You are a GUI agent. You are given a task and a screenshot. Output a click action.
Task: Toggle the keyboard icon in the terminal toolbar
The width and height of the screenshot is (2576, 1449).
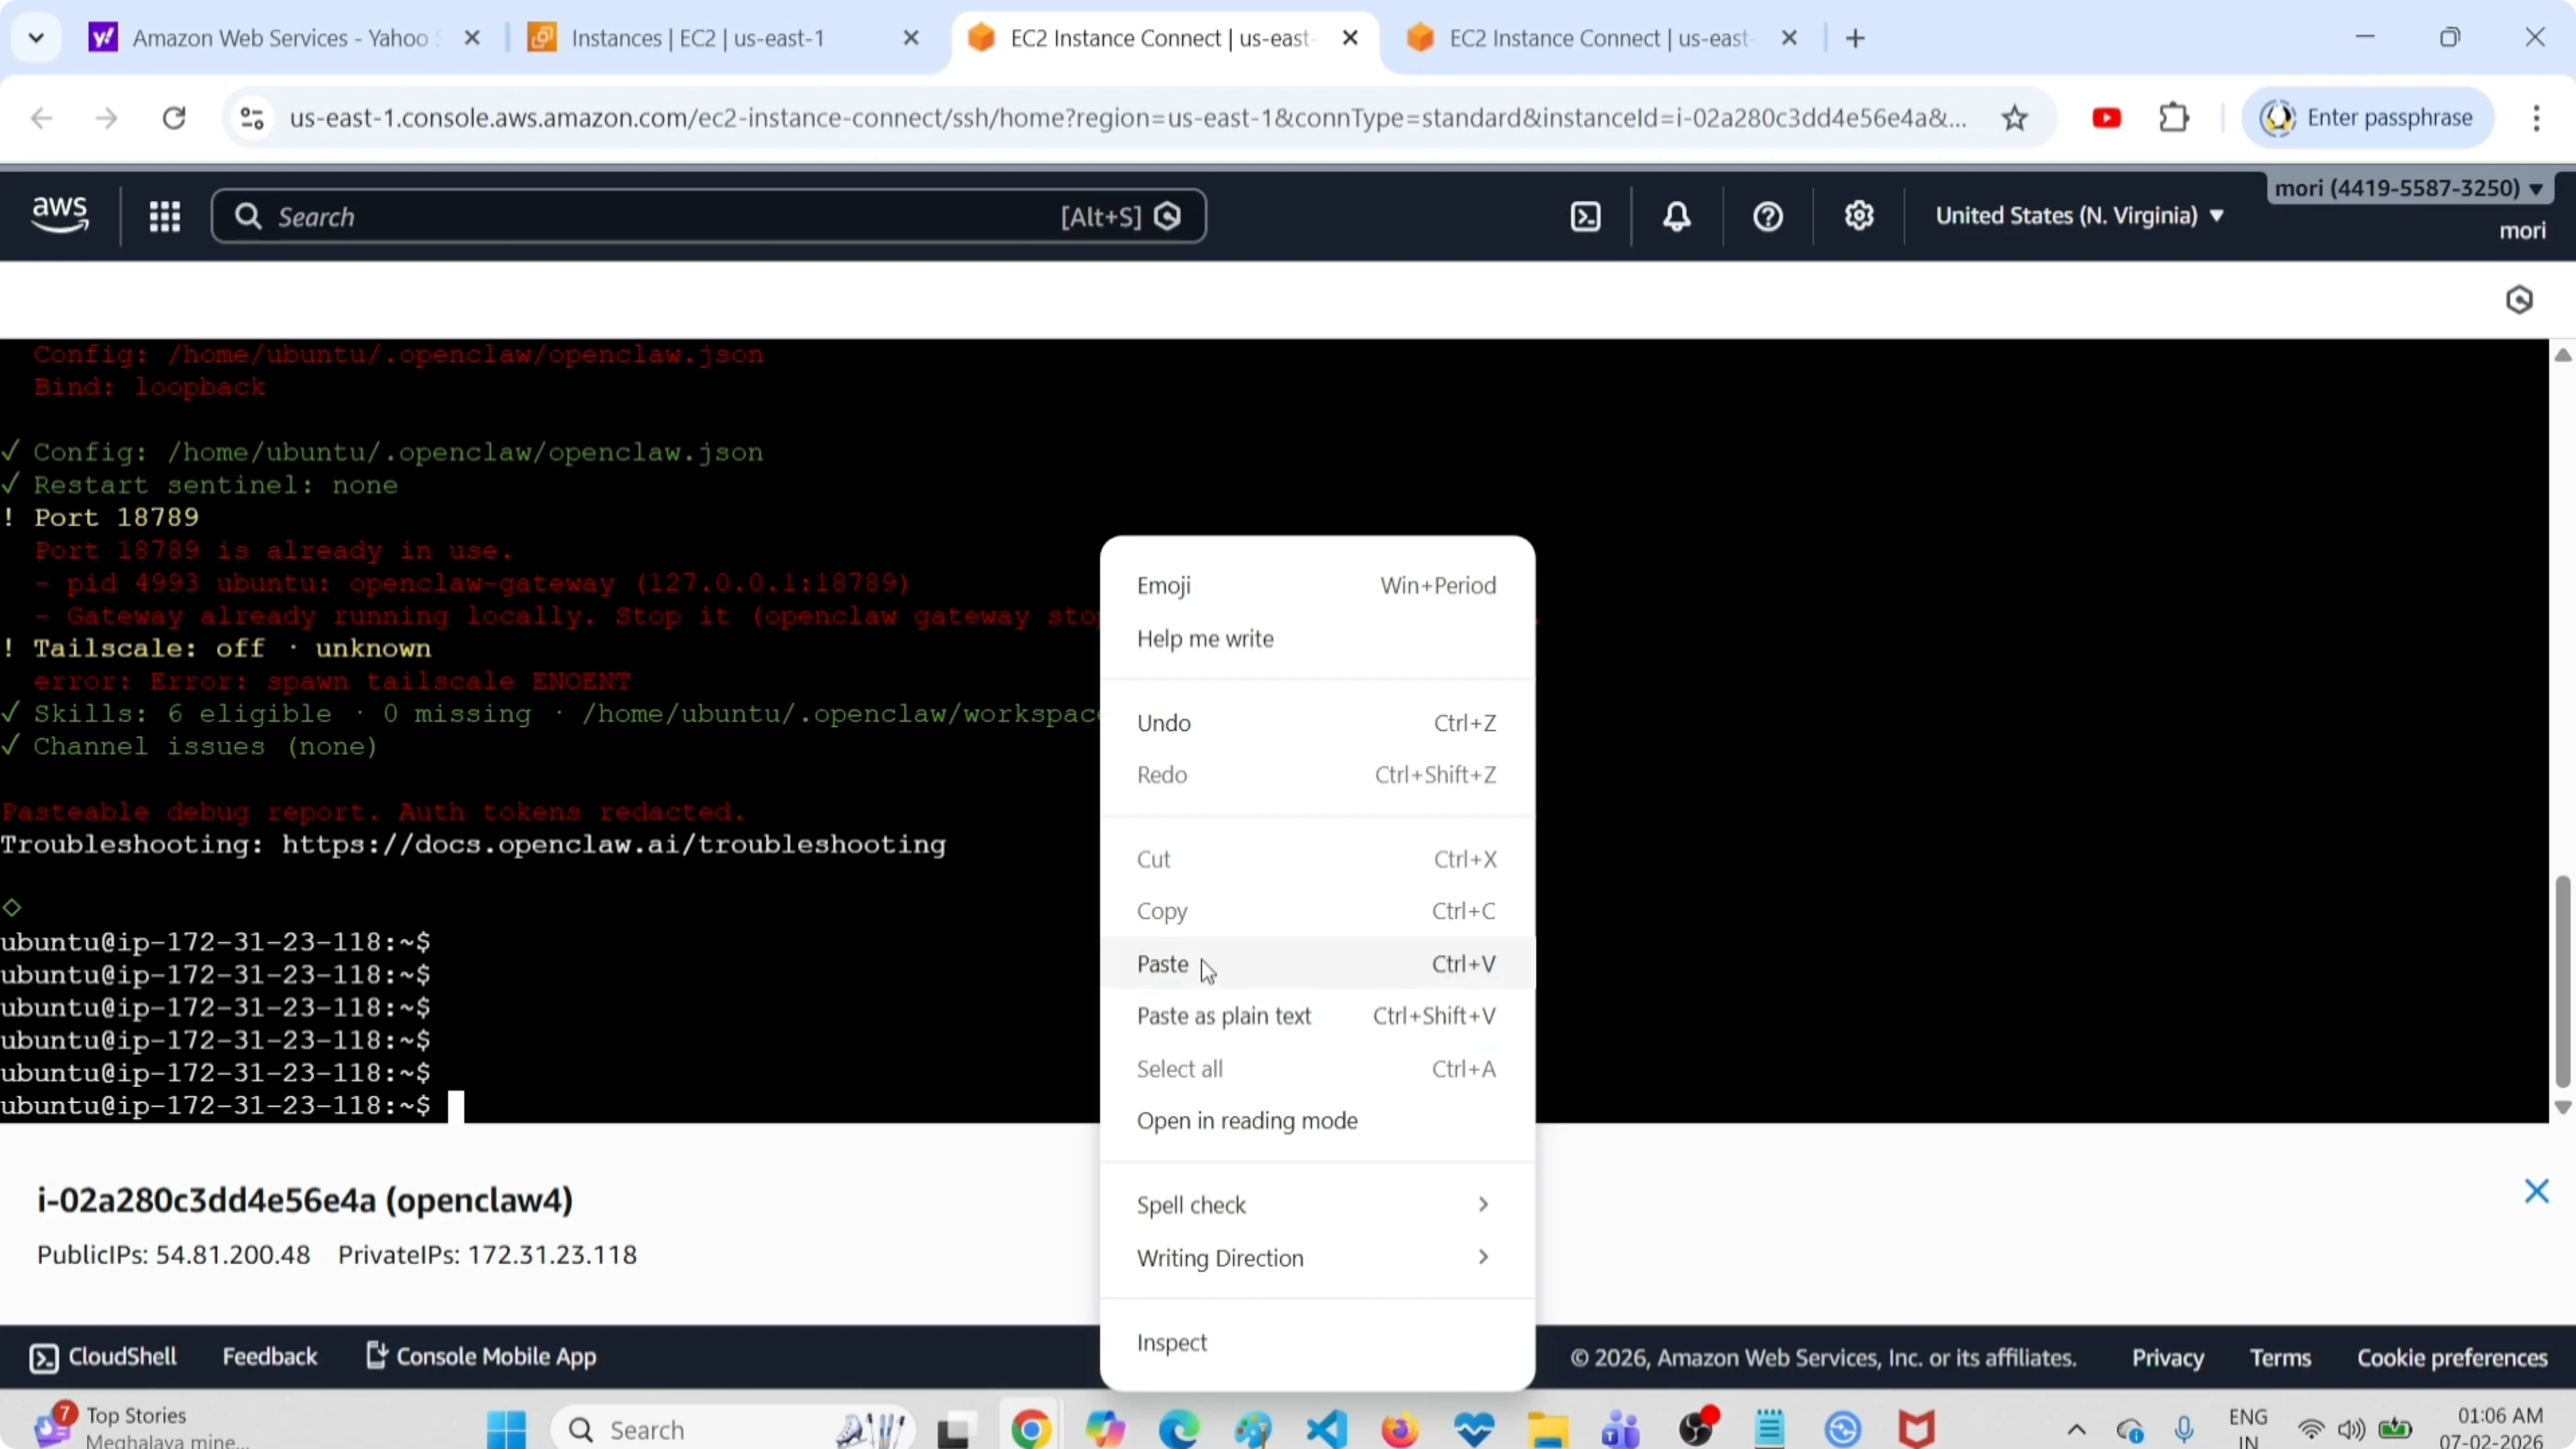2519,299
